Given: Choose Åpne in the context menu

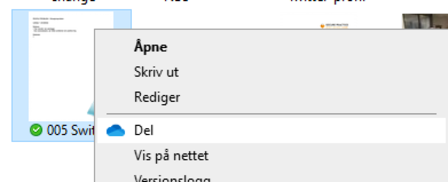Looking at the screenshot, I should point(151,47).
